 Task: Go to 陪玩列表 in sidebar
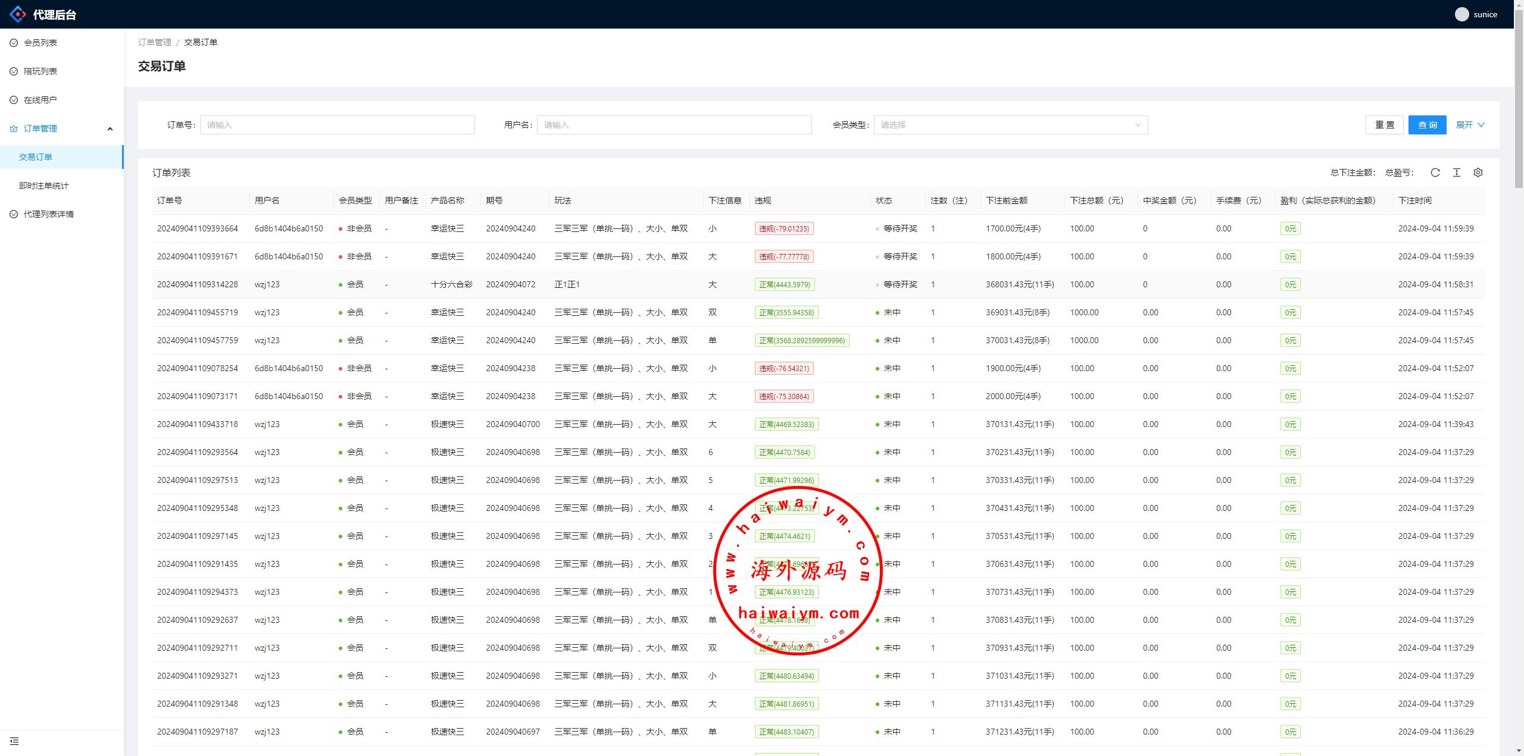click(40, 71)
